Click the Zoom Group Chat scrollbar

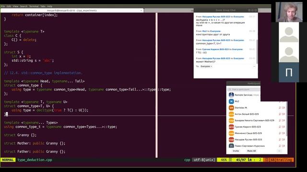click(257, 51)
